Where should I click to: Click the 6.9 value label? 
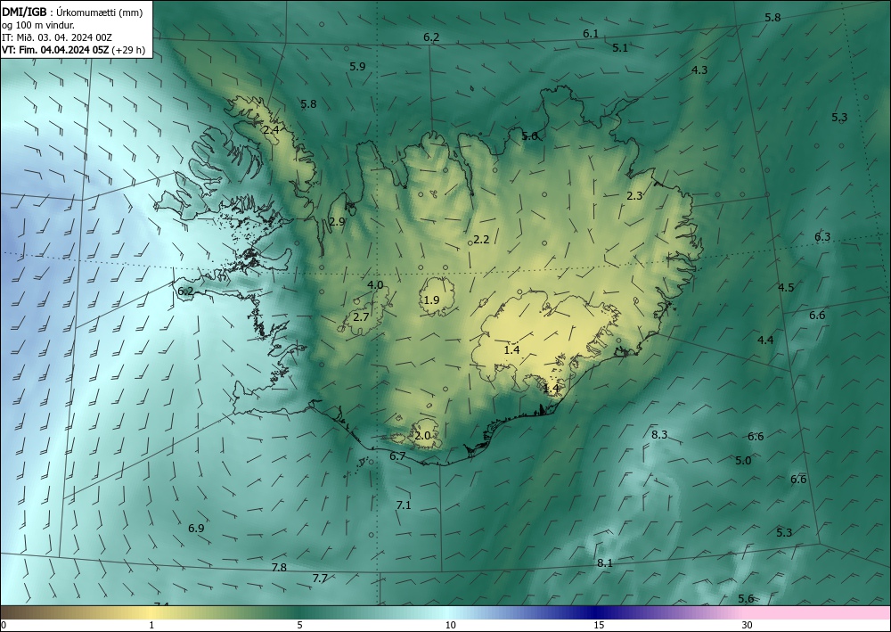tap(196, 528)
